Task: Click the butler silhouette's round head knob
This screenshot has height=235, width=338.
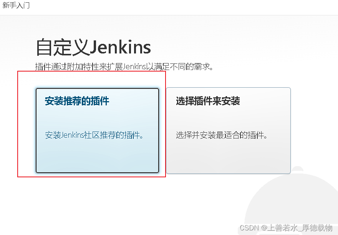Action: click(298, 169)
